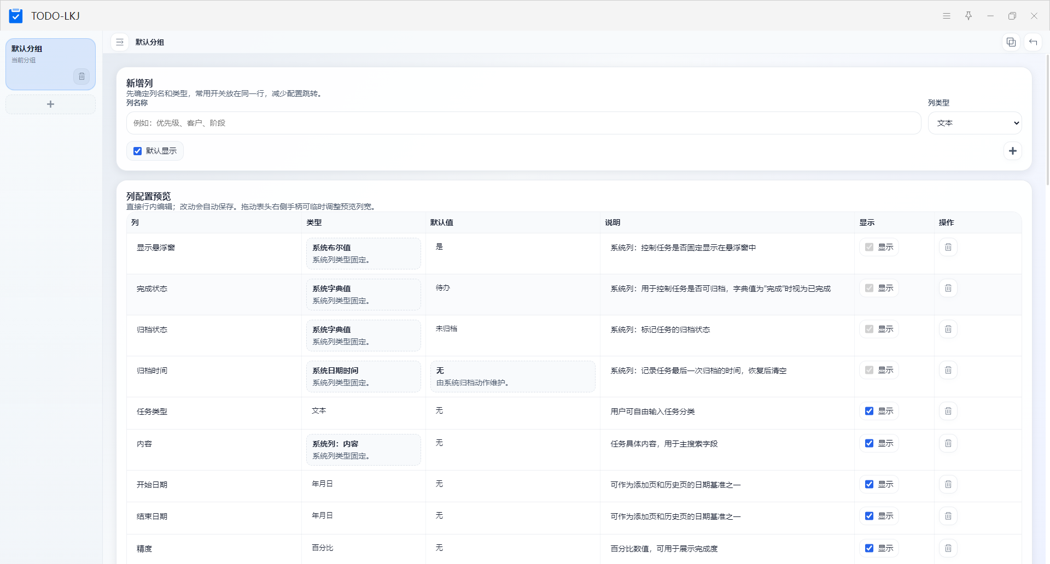Click the 由系统归档动作维护 default value box
Image resolution: width=1050 pixels, height=564 pixels.
(512, 377)
